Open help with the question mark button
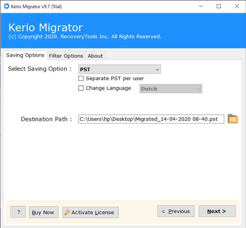 [x=18, y=212]
